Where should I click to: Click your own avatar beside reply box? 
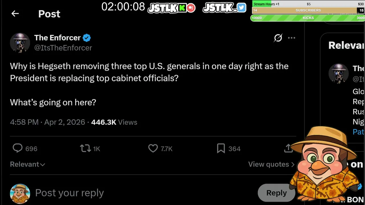point(20,194)
